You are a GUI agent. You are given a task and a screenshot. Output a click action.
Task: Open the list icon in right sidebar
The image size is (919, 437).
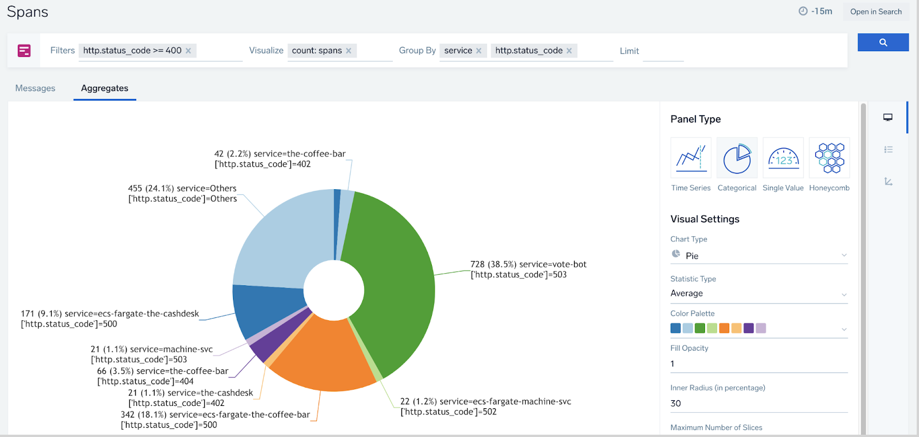pos(888,149)
